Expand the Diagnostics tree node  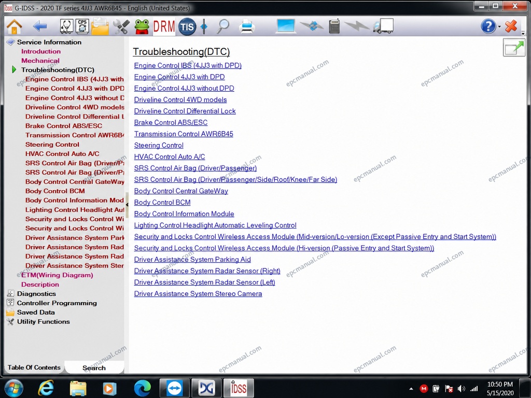[x=10, y=293]
